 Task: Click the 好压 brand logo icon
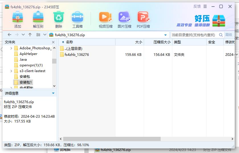(219, 21)
